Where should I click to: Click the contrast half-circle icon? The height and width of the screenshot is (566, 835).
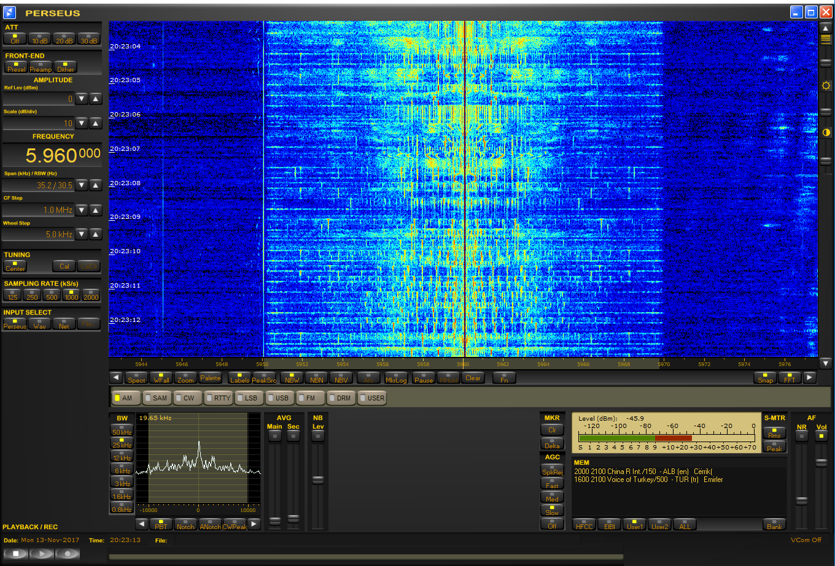tap(826, 132)
